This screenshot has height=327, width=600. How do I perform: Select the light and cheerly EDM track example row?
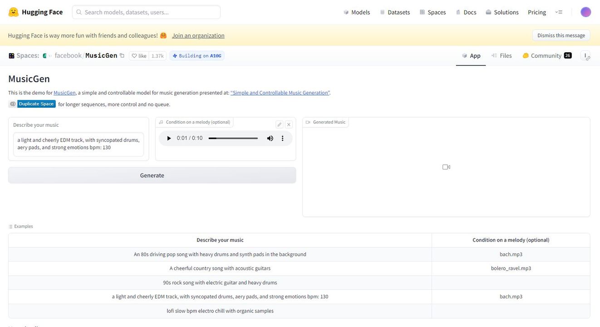click(x=220, y=297)
